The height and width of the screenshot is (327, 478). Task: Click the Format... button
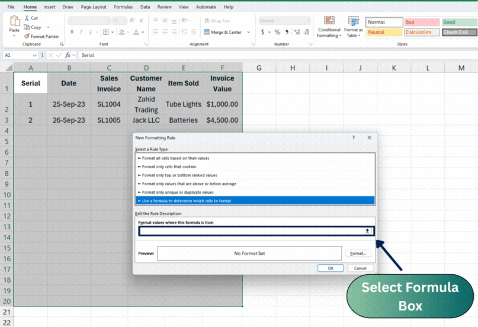(x=358, y=254)
